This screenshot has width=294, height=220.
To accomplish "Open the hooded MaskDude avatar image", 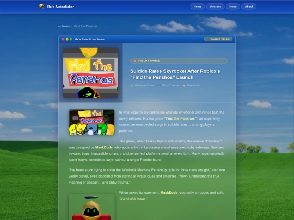I will pos(91,207).
